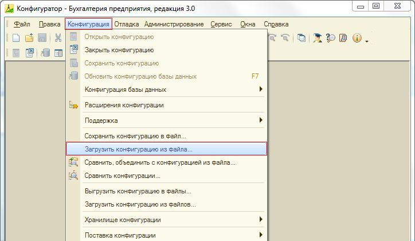Screen dimensions: 415x241
Task: Click the Cut scissors toolbar icon
Action: tap(58, 38)
